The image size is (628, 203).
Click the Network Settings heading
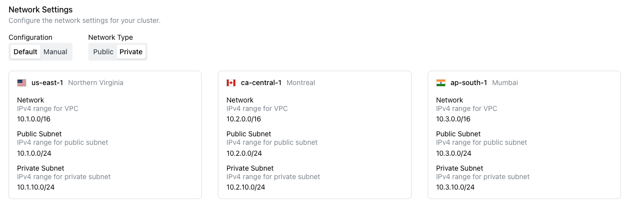click(40, 9)
